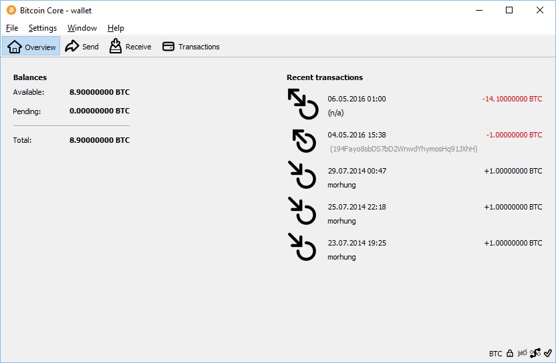The height and width of the screenshot is (363, 556).
Task: Open the Help menu
Action: coord(116,28)
